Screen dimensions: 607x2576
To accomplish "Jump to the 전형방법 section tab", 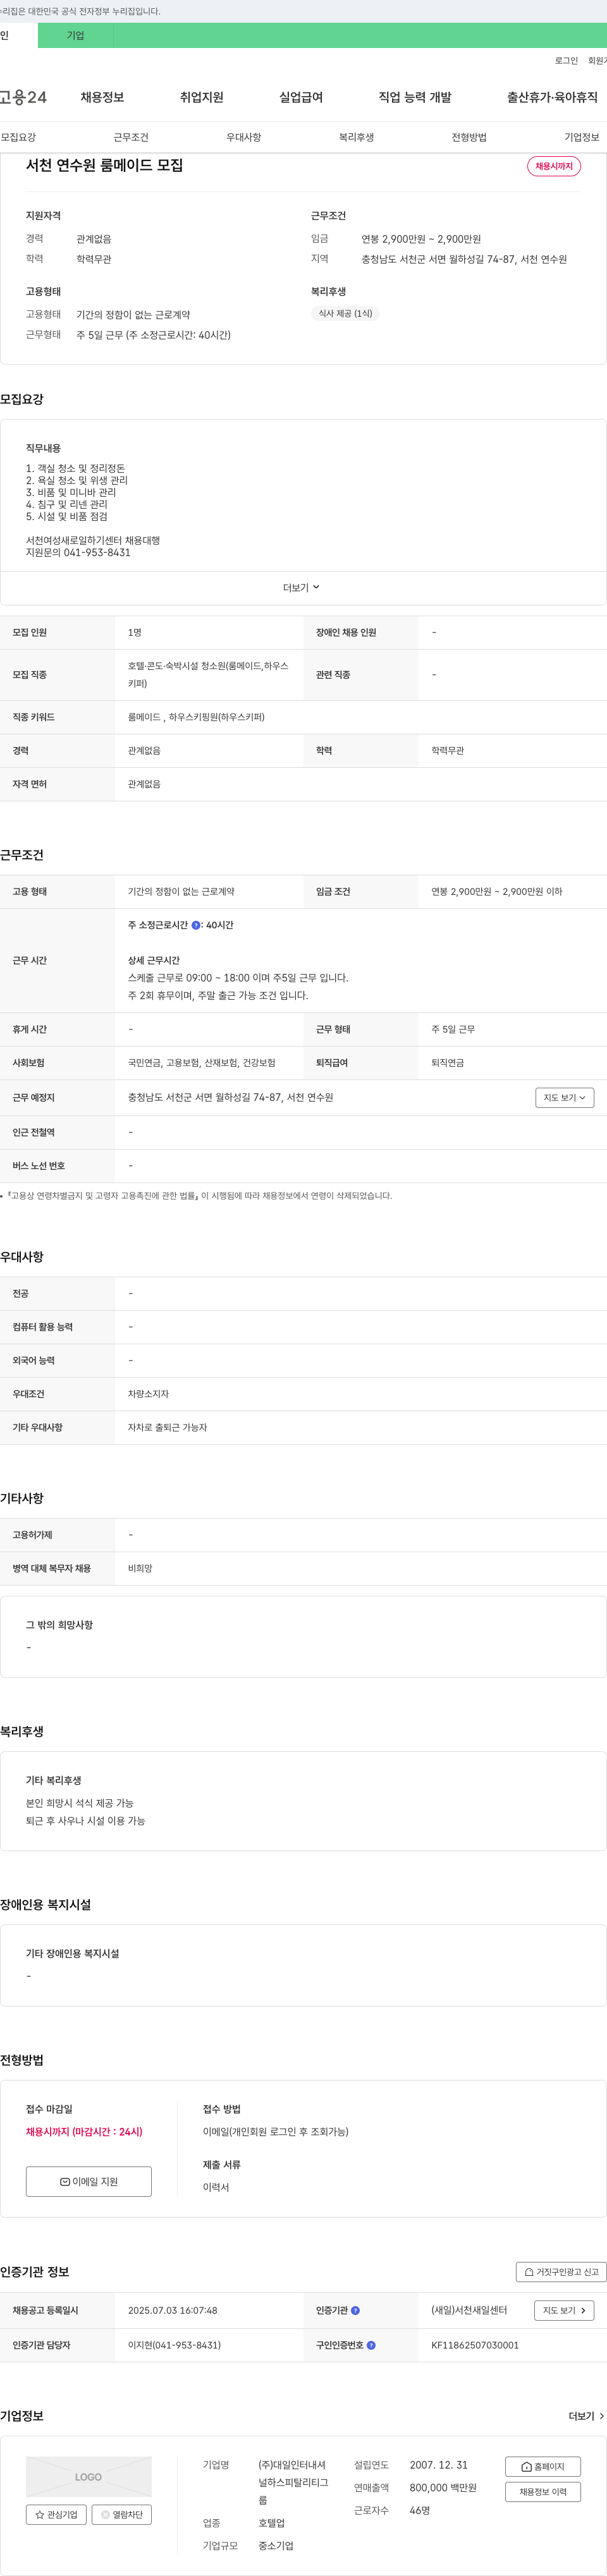I will point(469,137).
